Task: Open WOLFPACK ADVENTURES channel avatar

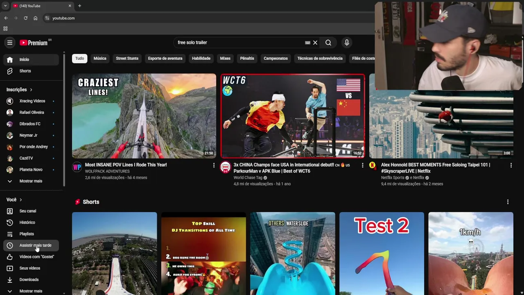Action: pos(77,167)
